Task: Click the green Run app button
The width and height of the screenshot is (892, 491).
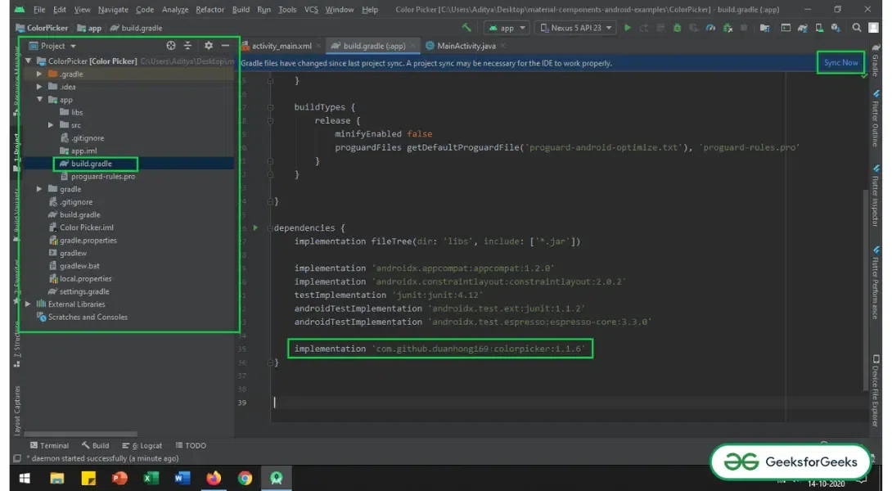Action: point(628,28)
